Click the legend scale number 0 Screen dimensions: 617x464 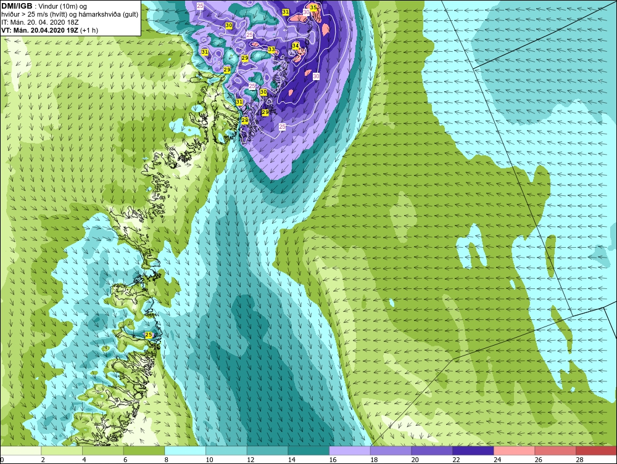tap(2, 460)
